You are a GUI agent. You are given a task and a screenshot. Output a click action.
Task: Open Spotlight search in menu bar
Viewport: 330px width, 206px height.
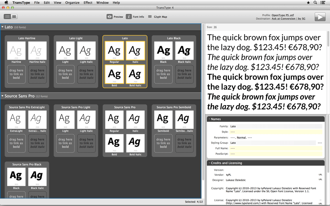click(x=315, y=3)
